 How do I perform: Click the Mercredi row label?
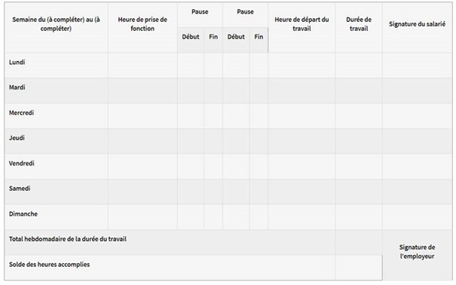tap(21, 113)
